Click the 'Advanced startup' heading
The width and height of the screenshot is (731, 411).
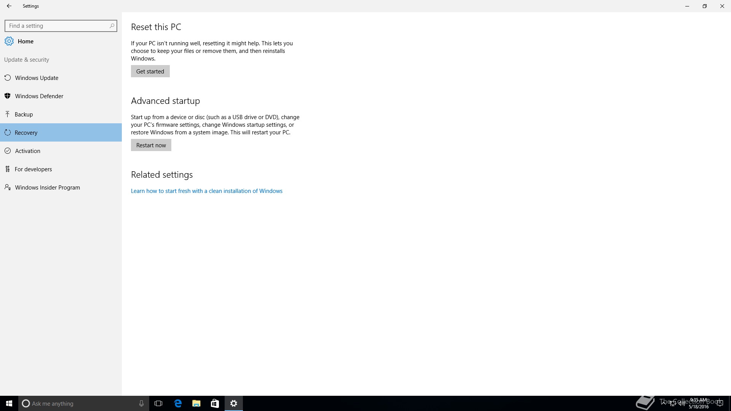(x=165, y=101)
